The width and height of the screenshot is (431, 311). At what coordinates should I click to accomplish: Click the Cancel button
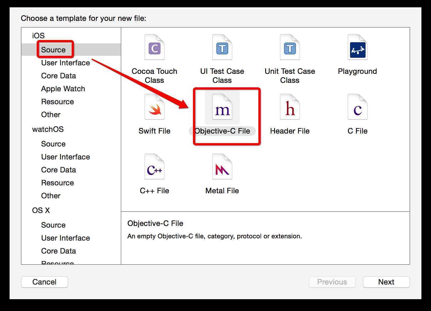pyautogui.click(x=45, y=282)
